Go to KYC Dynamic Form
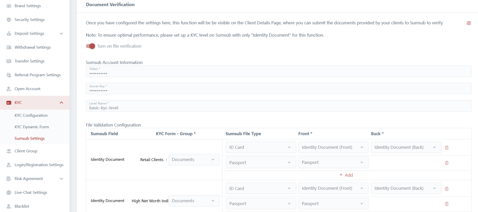Screen dimensions: 478x212 click(32, 127)
